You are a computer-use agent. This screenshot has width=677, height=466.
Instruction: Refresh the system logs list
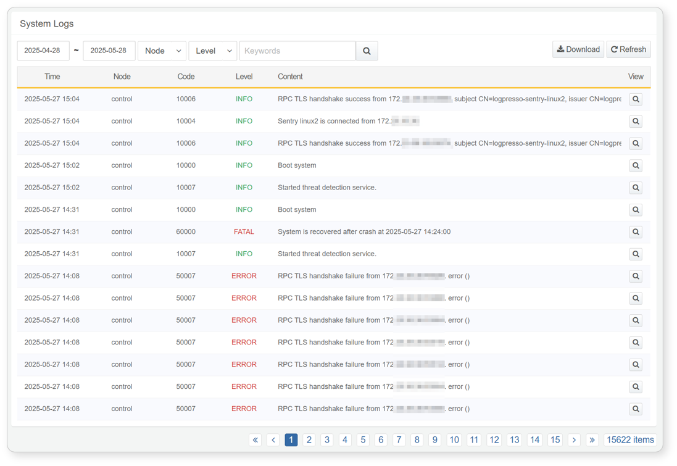629,49
